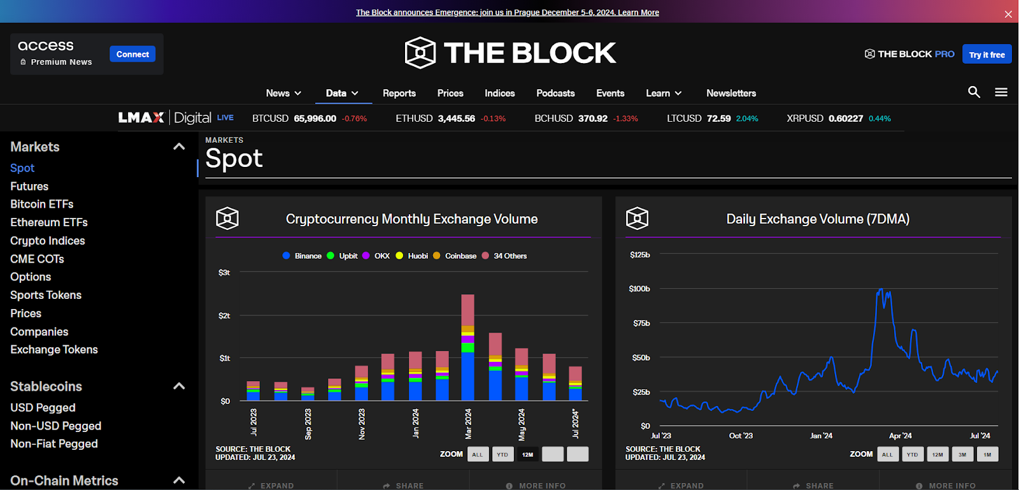Open Spot in Markets sidebar
1019x490 pixels.
[x=22, y=168]
